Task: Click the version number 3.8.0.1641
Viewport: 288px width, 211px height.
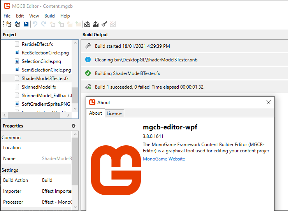Action: click(153, 136)
